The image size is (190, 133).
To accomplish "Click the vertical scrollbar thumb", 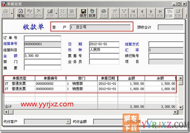I will click(180, 83).
